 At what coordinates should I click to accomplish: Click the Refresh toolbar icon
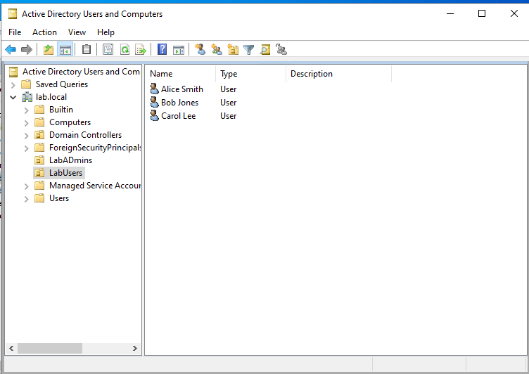coord(125,50)
